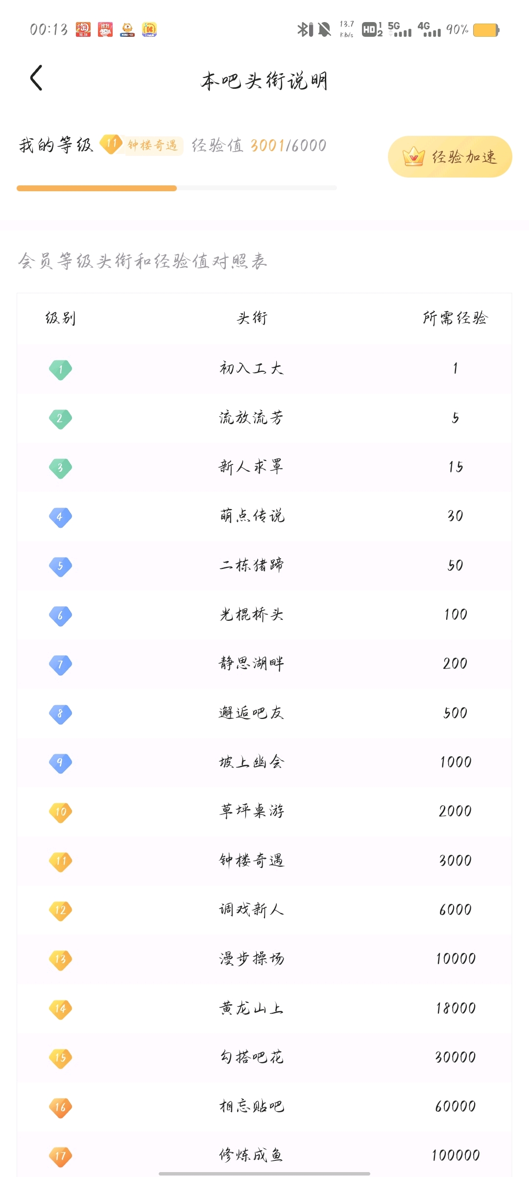
Task: Click the experience progress bar
Action: (x=176, y=188)
